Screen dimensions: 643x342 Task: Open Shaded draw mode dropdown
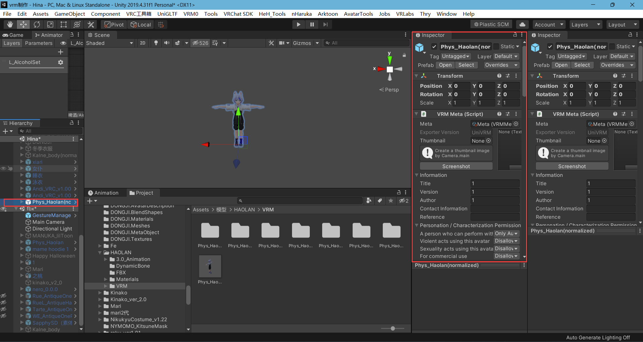tap(110, 43)
